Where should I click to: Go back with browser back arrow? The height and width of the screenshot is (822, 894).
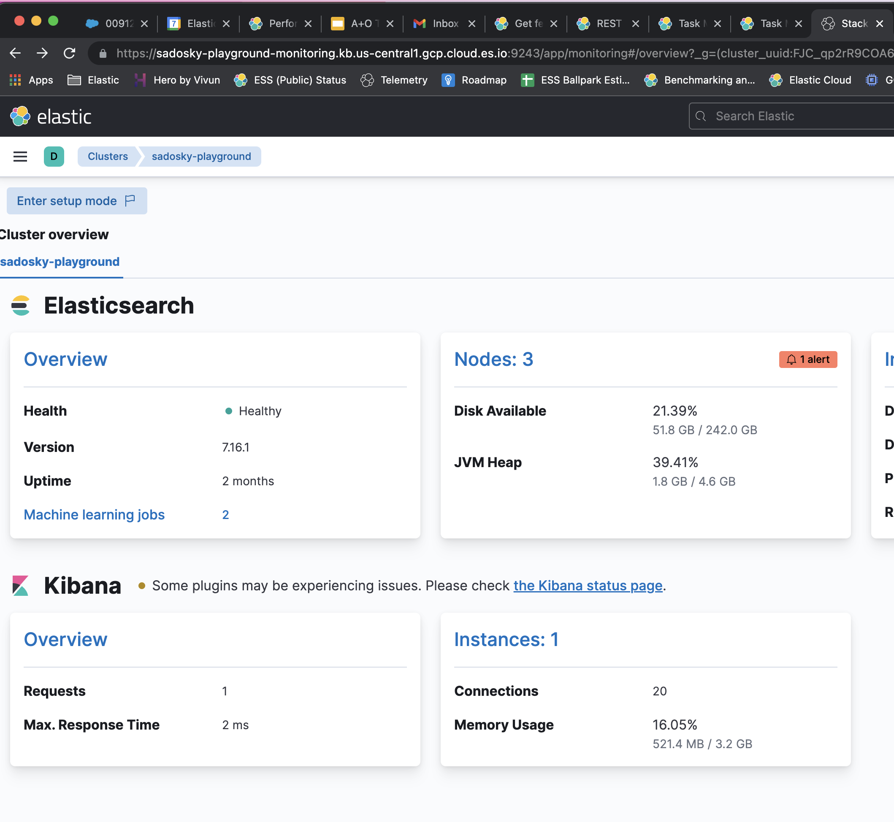click(x=15, y=53)
